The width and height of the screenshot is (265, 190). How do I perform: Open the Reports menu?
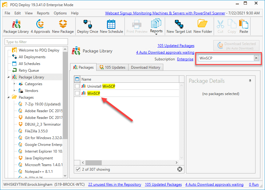click(43, 13)
